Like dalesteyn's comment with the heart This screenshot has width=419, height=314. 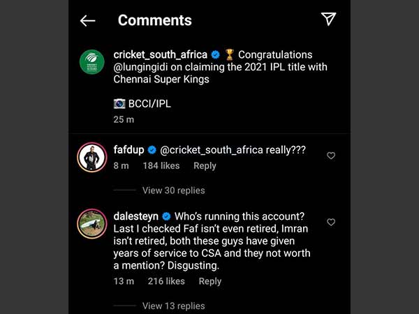pos(331,222)
